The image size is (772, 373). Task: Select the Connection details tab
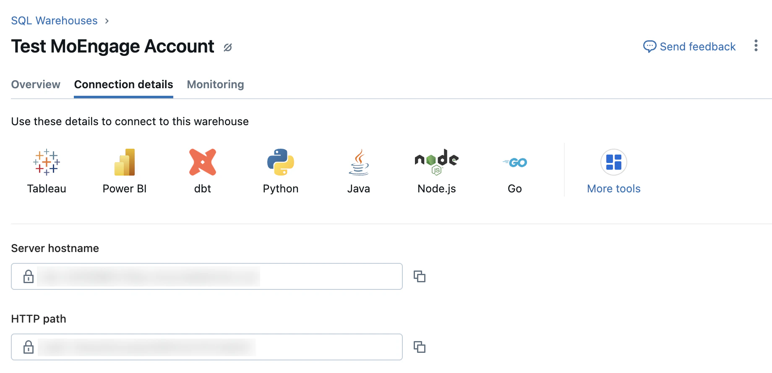pos(123,84)
